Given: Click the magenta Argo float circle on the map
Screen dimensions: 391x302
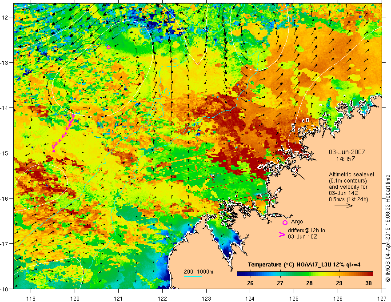Looking at the screenshot, I should click(108, 48).
